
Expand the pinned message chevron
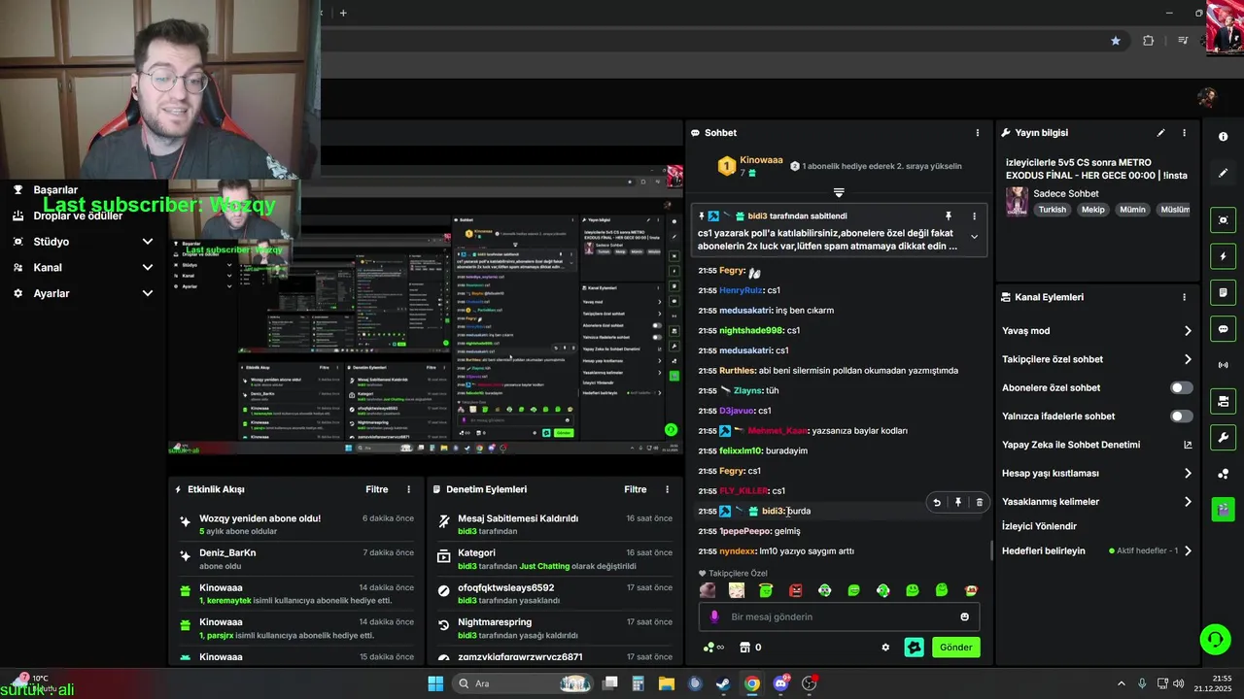click(974, 237)
